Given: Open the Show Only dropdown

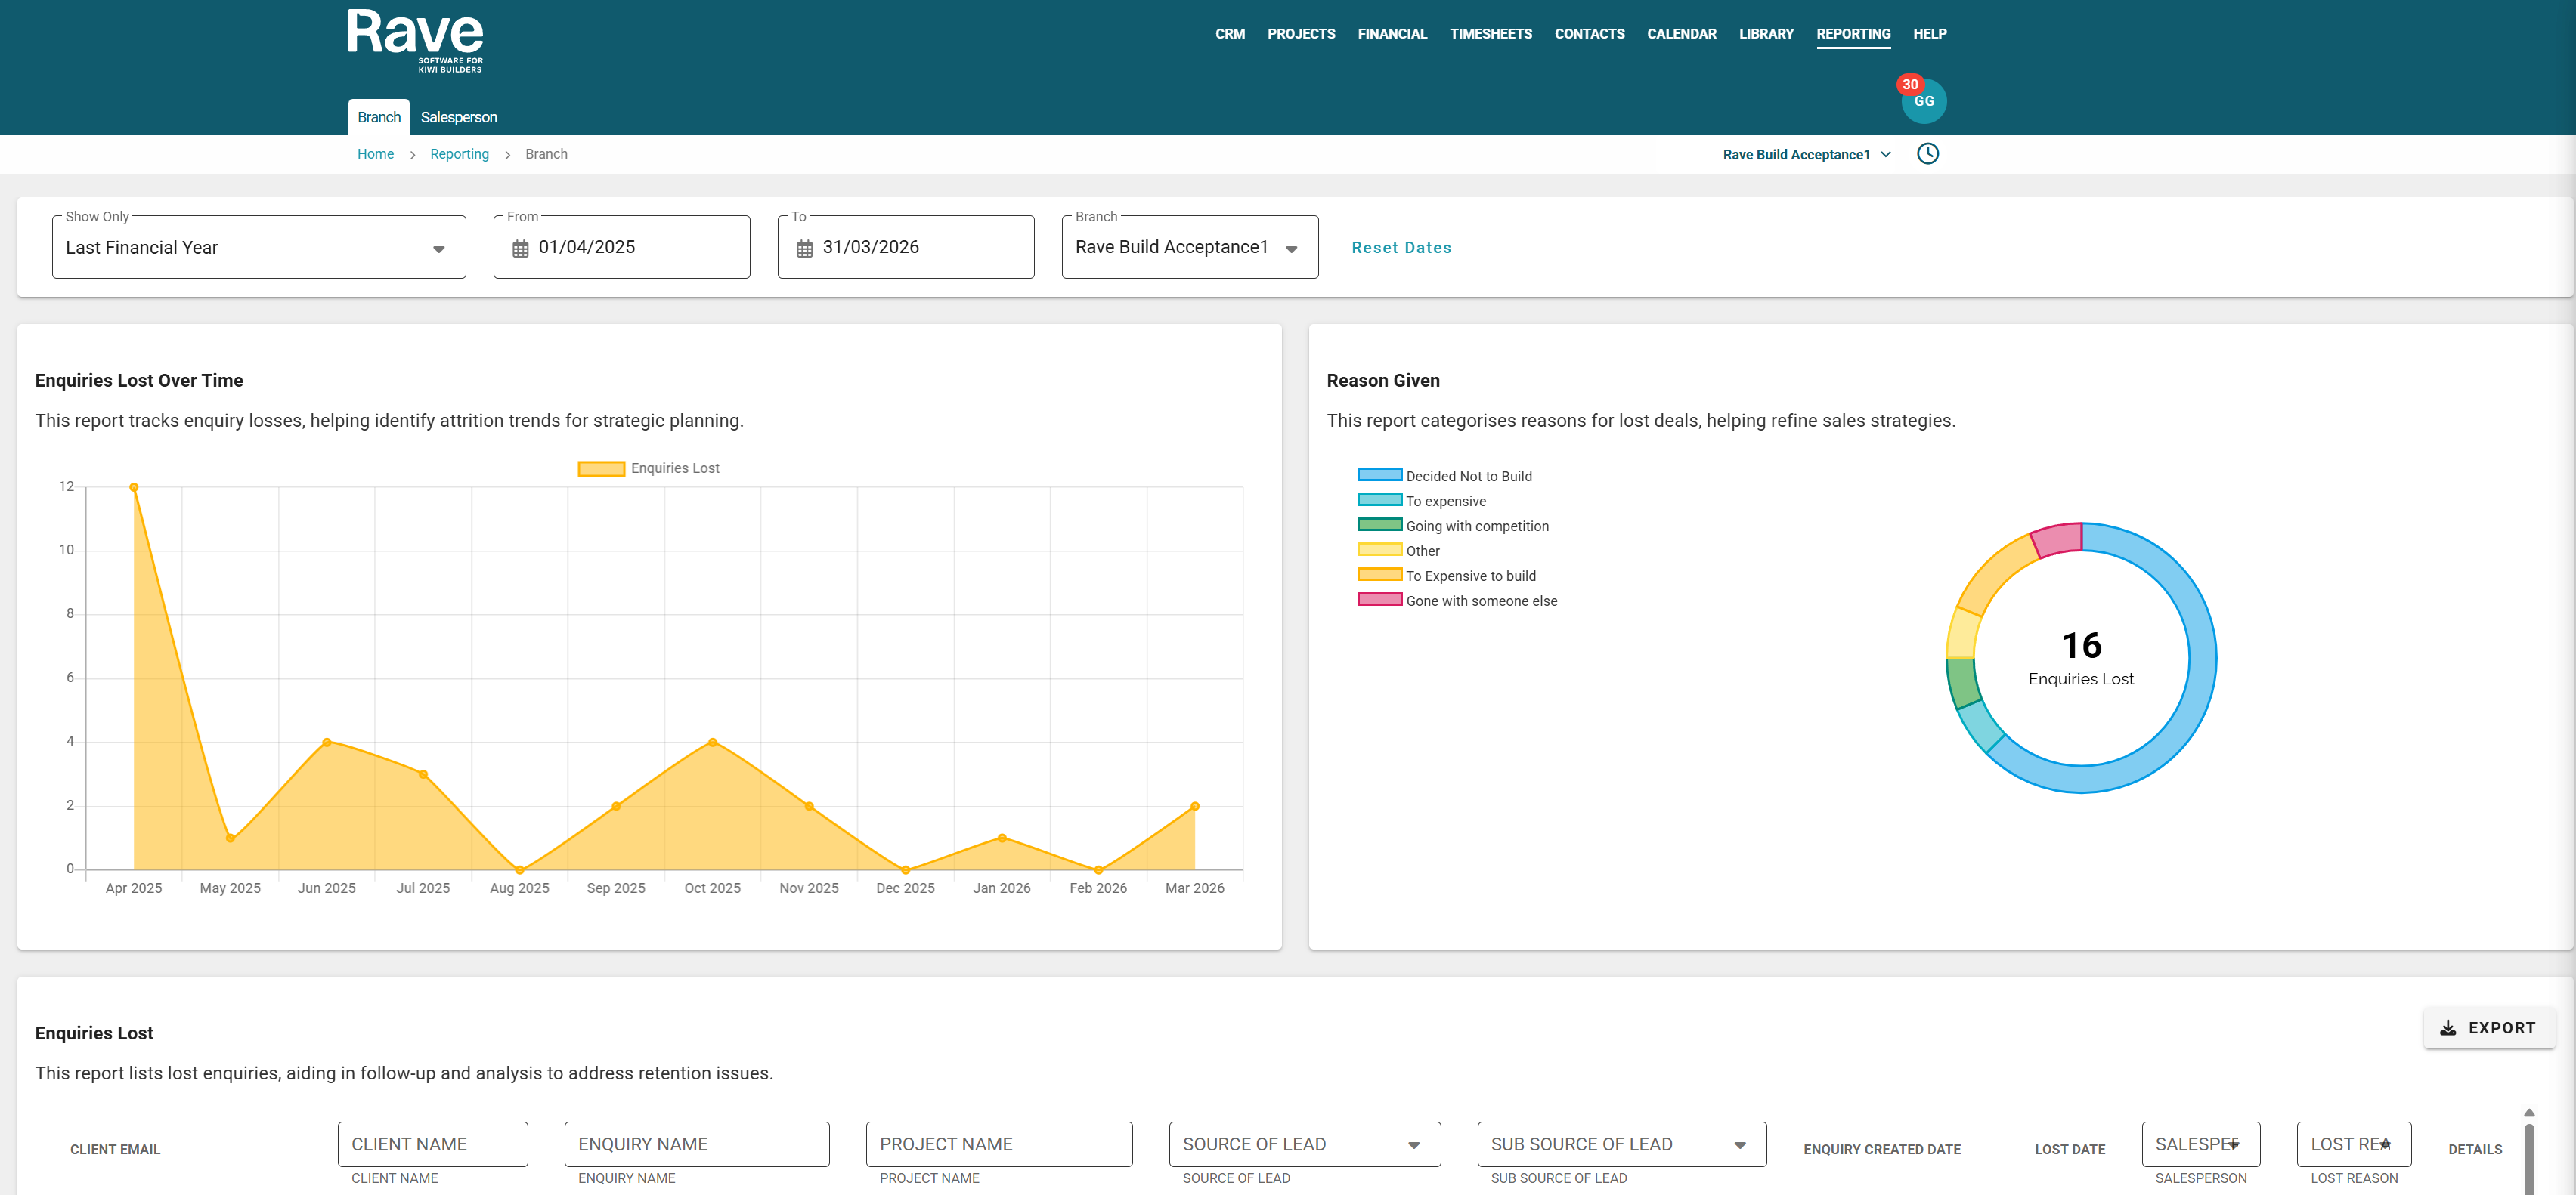Looking at the screenshot, I should [259, 247].
